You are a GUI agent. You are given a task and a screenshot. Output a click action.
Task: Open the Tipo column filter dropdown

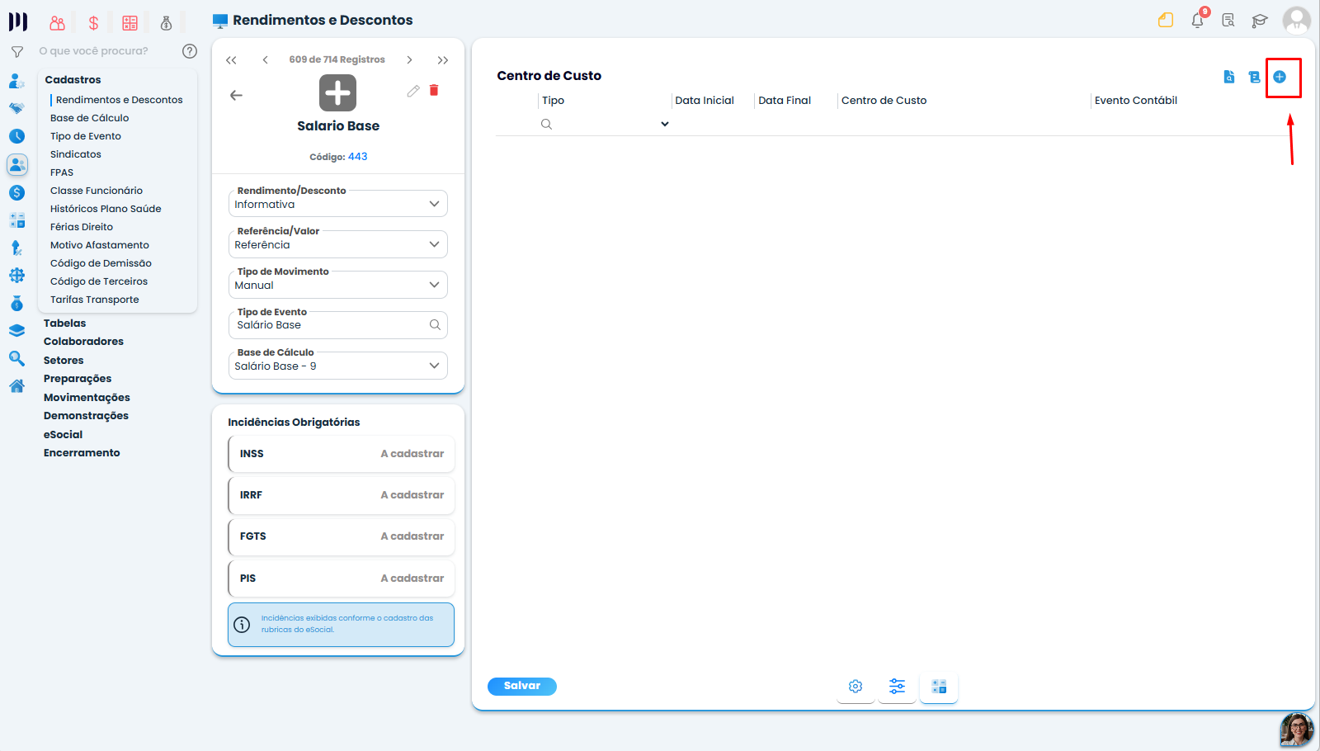(x=665, y=124)
